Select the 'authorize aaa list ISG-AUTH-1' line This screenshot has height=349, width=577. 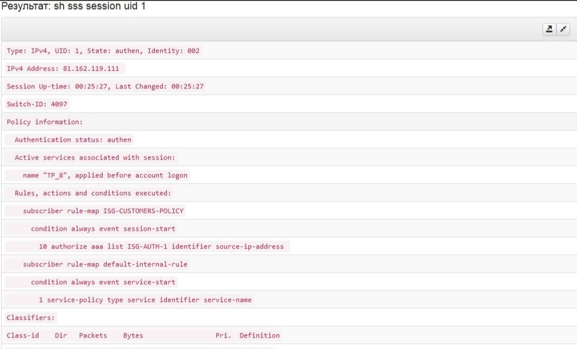click(x=161, y=246)
